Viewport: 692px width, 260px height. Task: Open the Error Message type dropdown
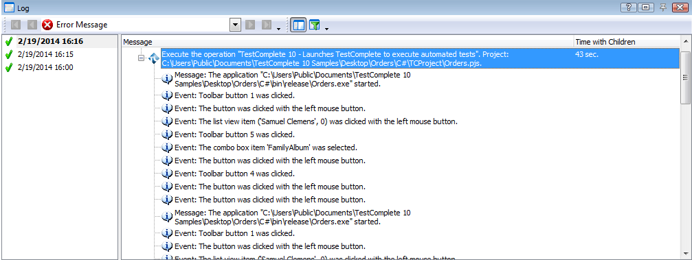tap(236, 25)
